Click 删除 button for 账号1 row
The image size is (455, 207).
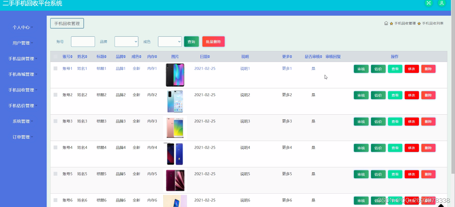[428, 69]
